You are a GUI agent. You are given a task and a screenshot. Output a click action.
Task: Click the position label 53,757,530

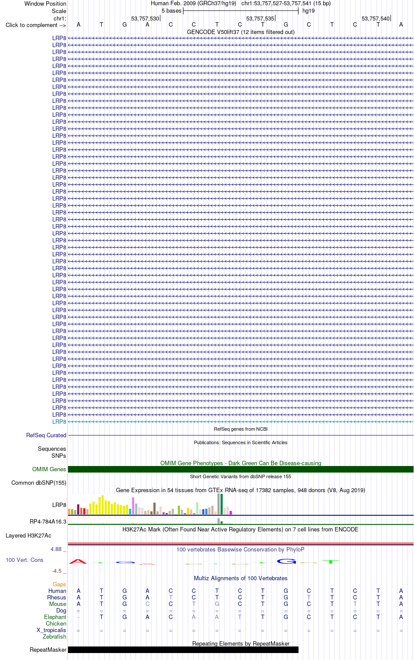tap(145, 18)
